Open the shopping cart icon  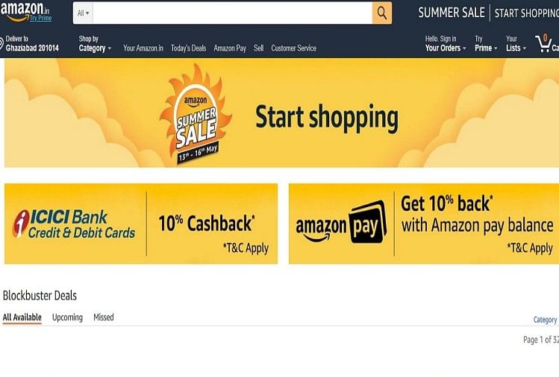[543, 43]
